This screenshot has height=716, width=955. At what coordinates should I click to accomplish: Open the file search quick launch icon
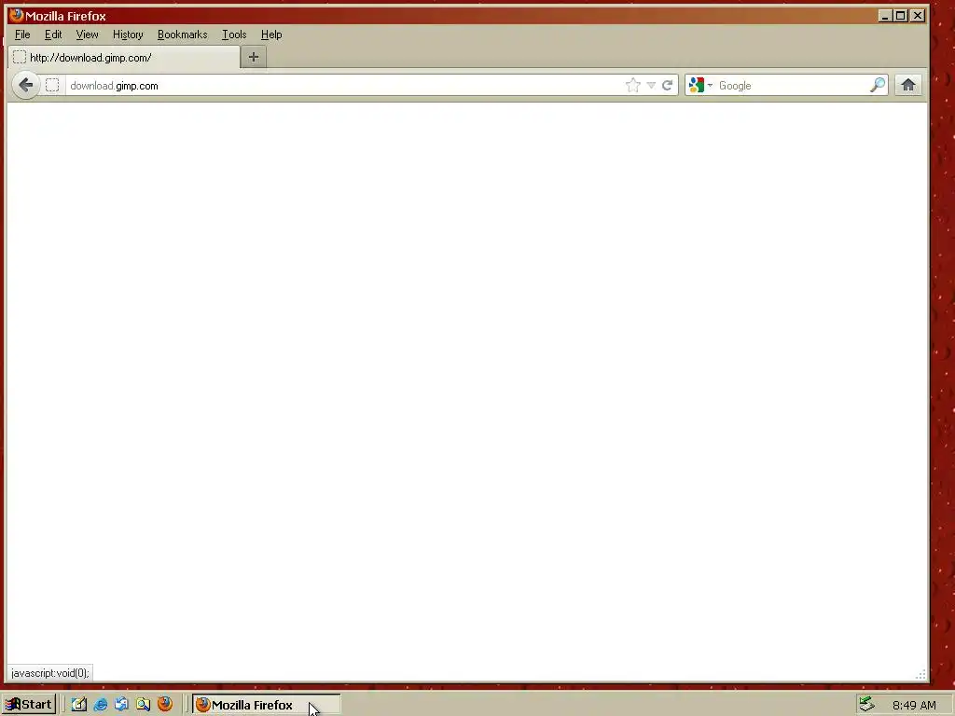point(143,705)
